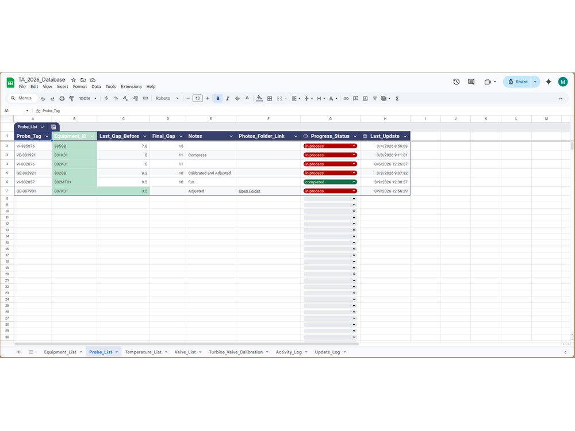575x431 pixels.
Task: Star the TA_2026_Database document
Action: click(x=74, y=80)
